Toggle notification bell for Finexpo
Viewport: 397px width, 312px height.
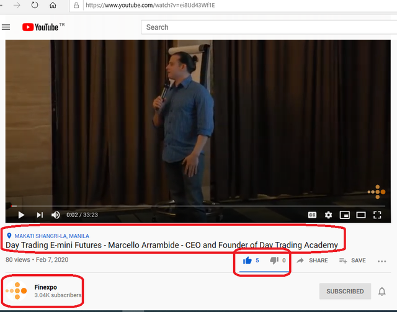(x=382, y=292)
